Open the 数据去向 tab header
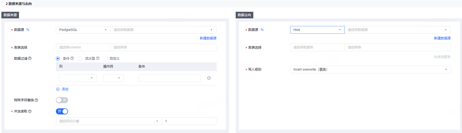 (244, 15)
